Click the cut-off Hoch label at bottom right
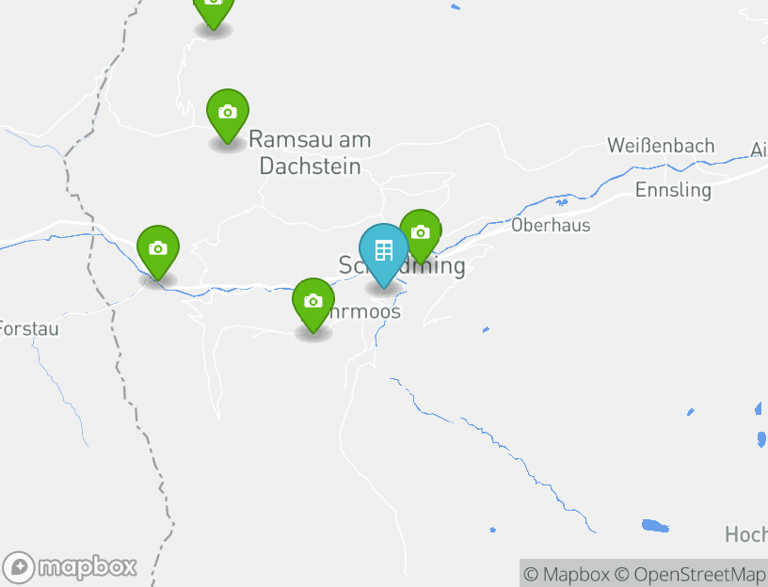This screenshot has width=768, height=587. click(746, 534)
